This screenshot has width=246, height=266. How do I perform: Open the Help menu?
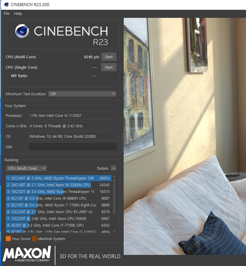click(x=18, y=13)
